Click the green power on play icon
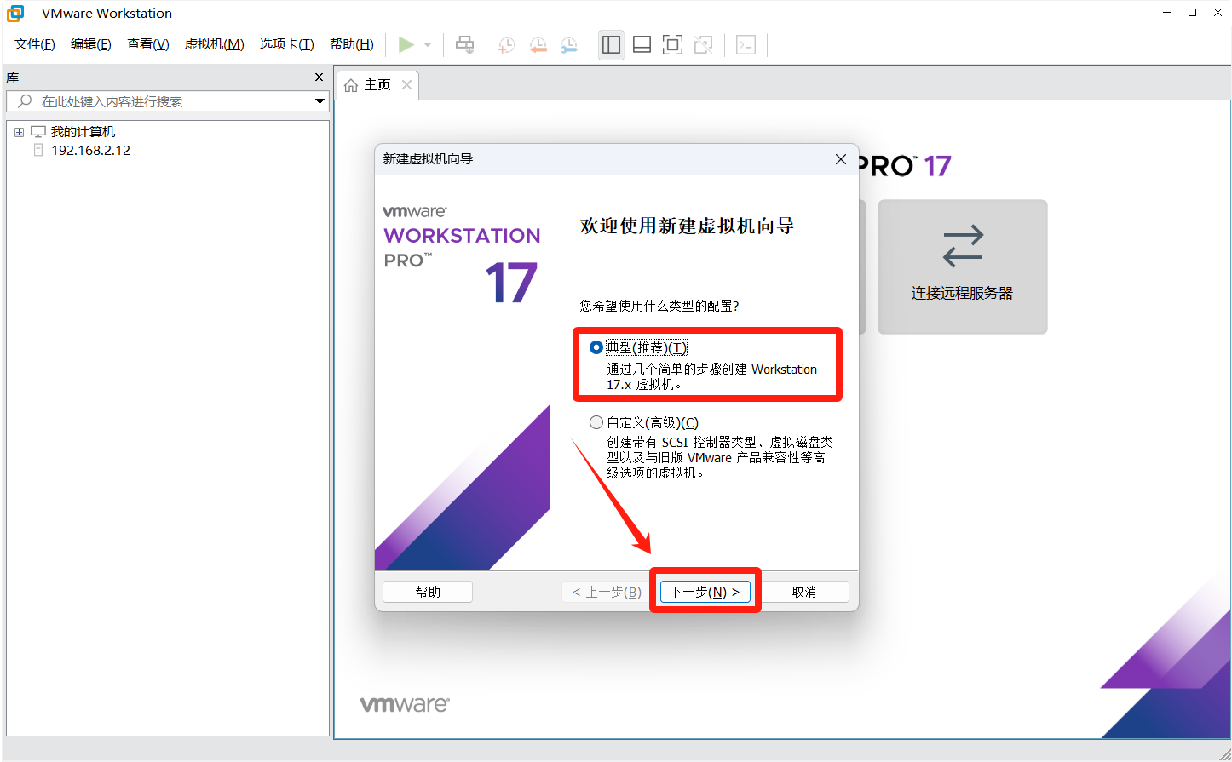 (x=406, y=44)
